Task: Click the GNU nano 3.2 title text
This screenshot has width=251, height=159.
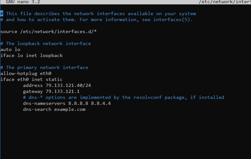Action: point(23,2)
